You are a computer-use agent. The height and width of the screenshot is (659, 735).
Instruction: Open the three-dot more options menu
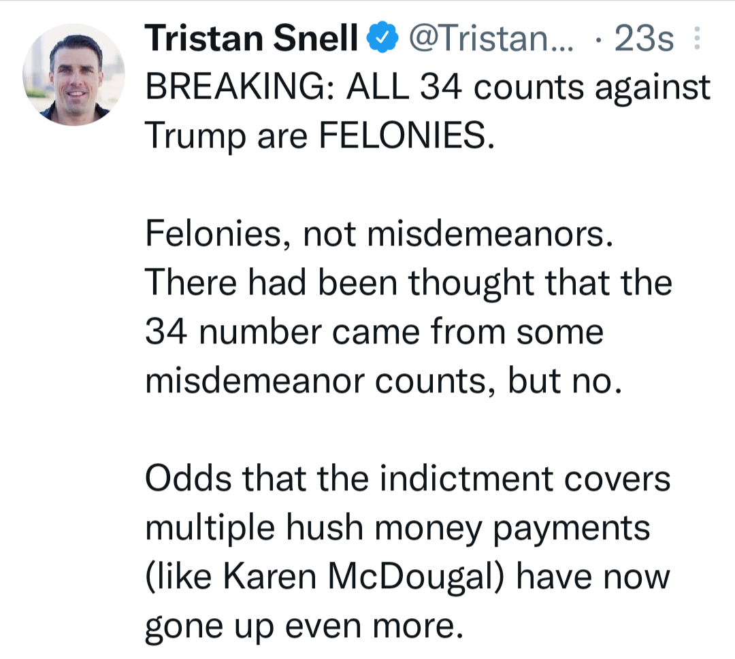click(x=697, y=38)
